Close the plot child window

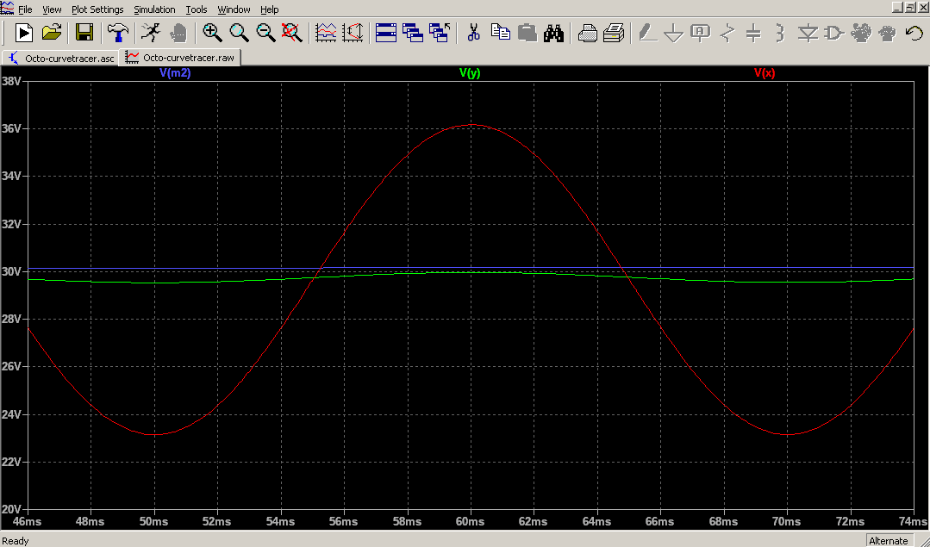point(922,8)
